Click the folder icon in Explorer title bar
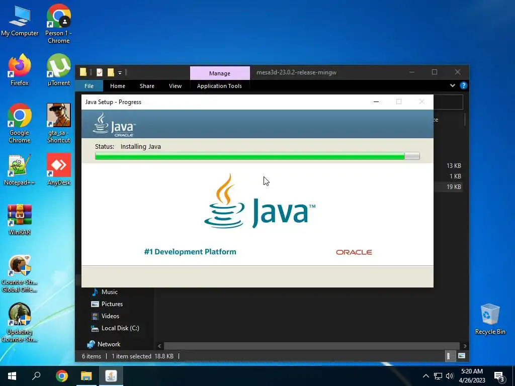 click(x=83, y=72)
